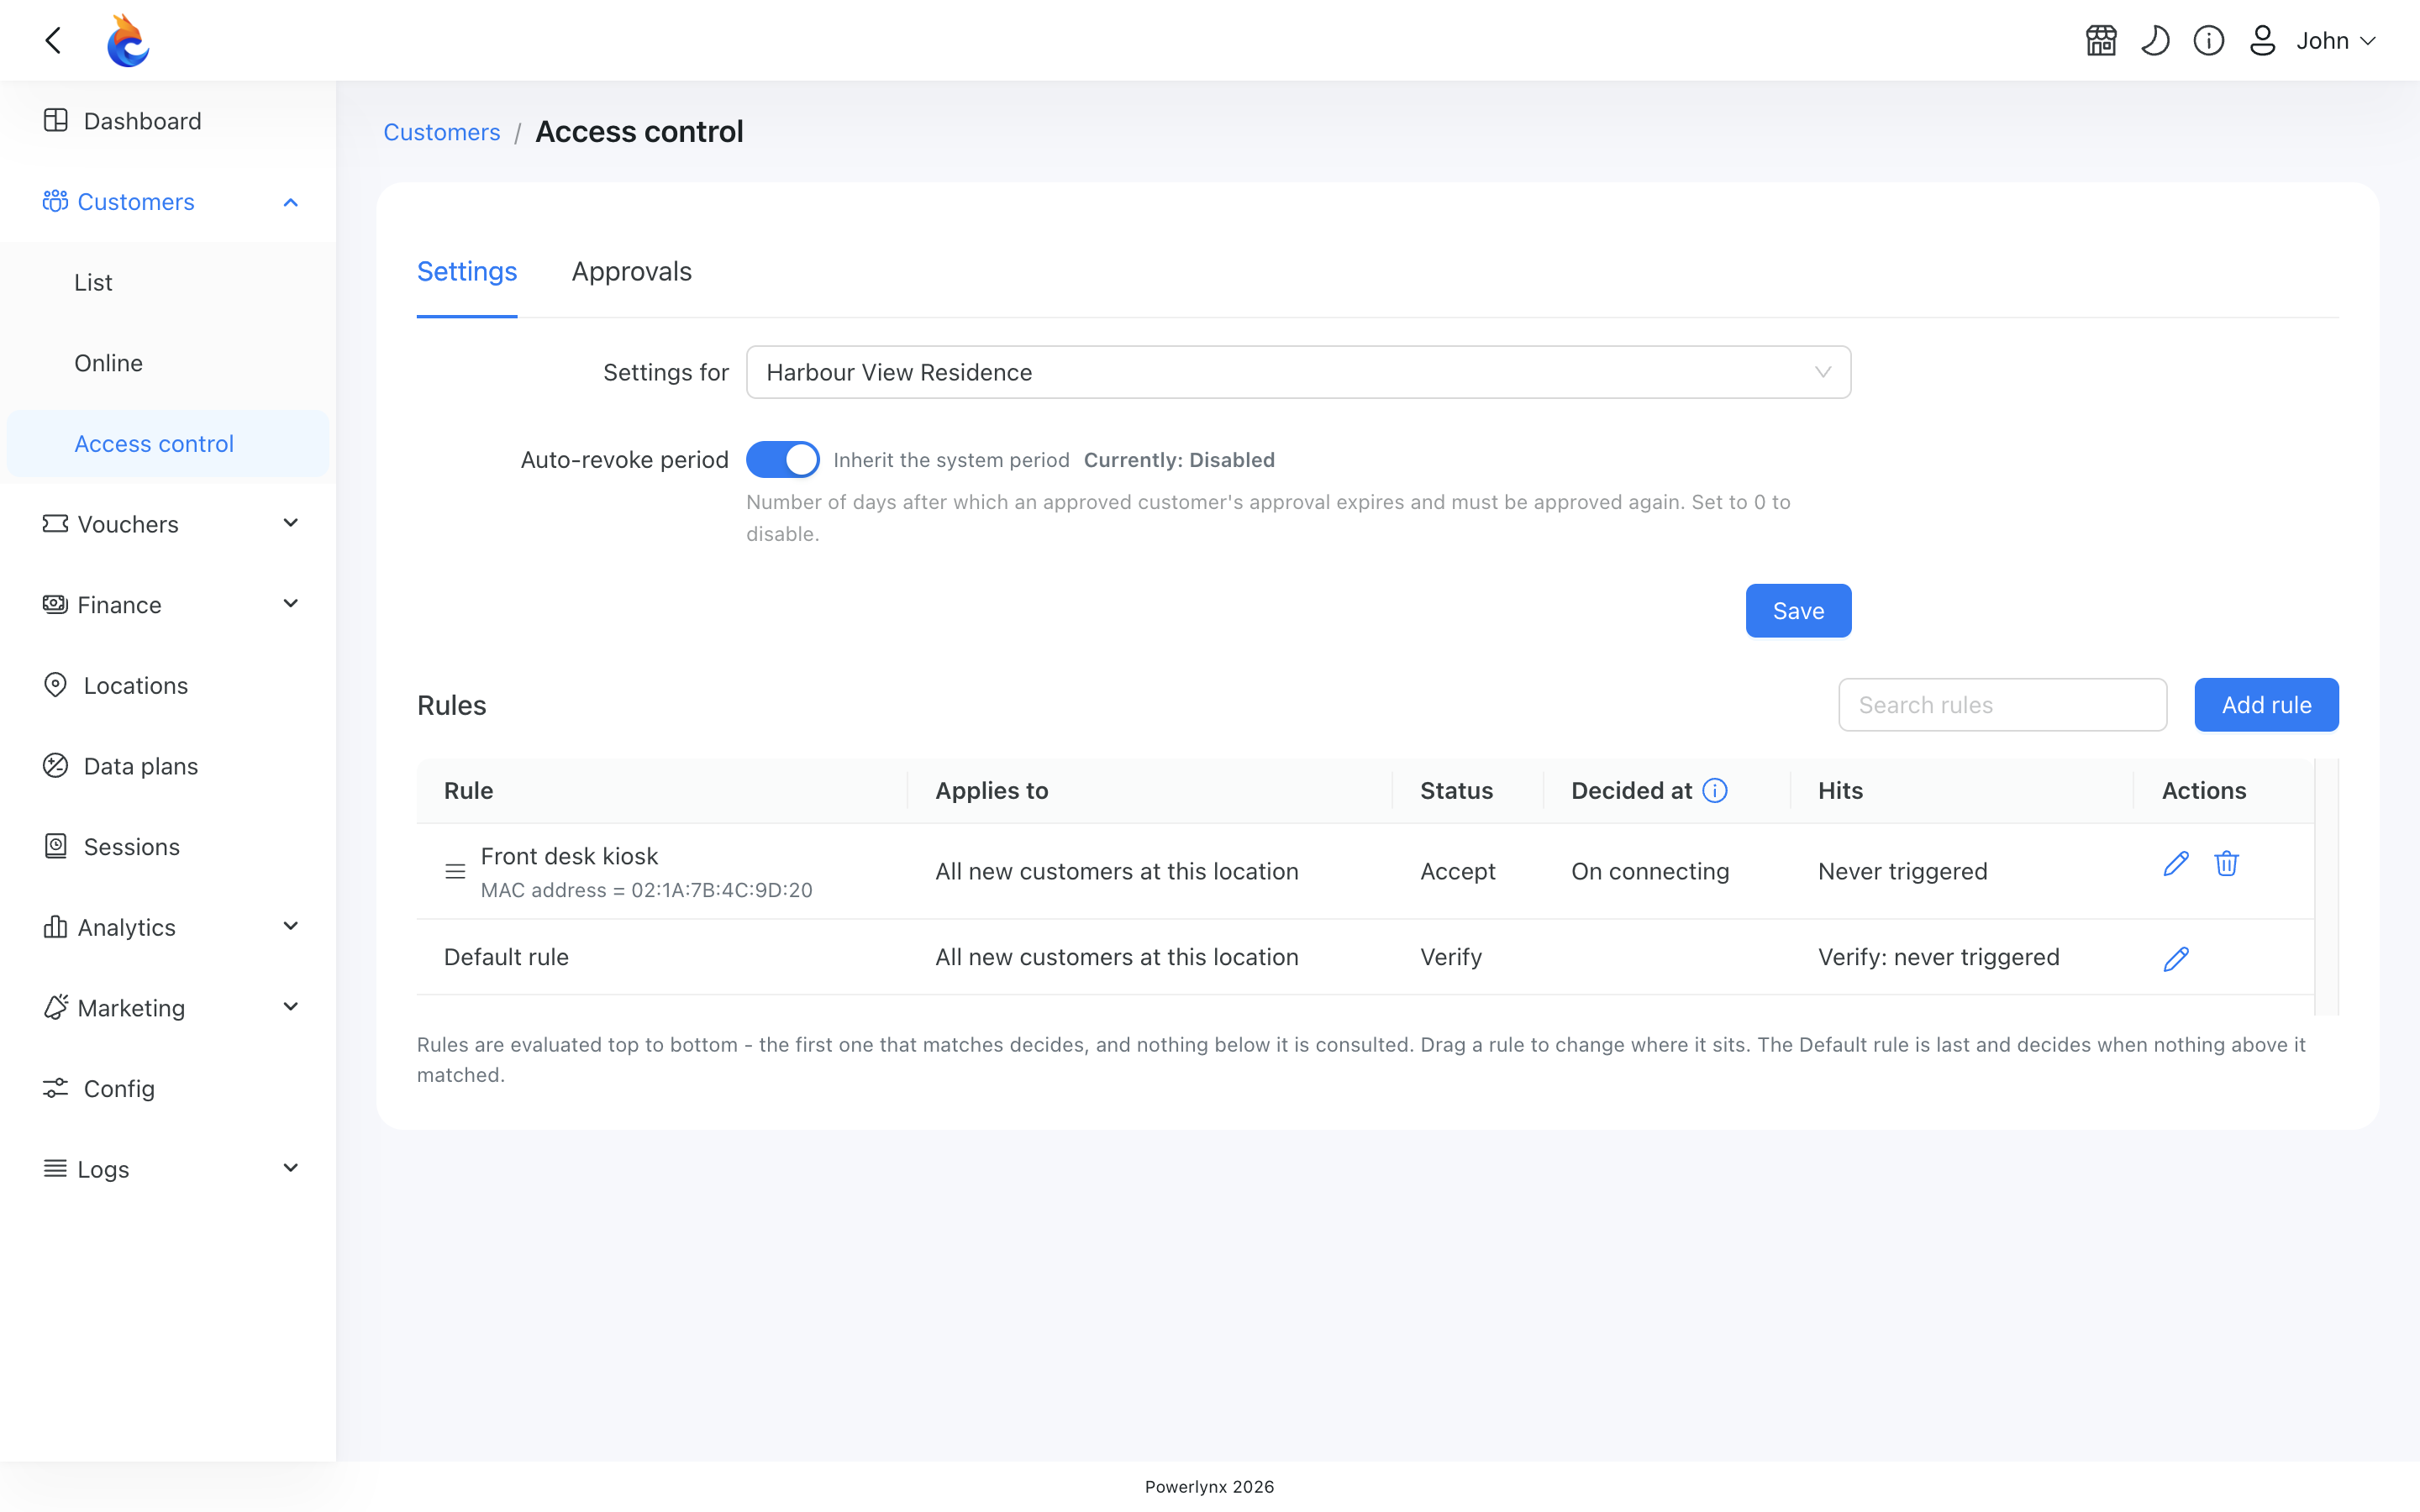Open Config in the sidebar
This screenshot has width=2420, height=1512.
tap(168, 1088)
